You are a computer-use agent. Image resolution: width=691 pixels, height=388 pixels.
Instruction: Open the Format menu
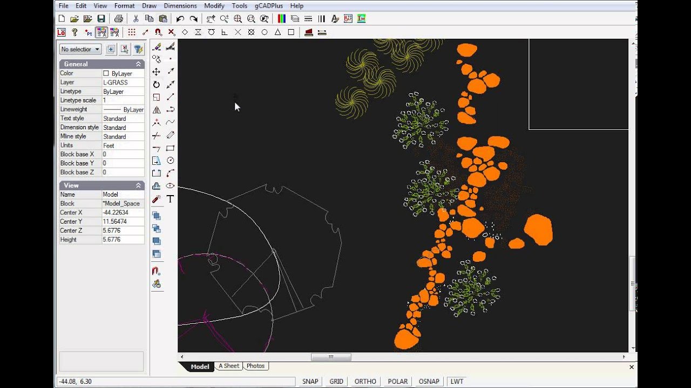(x=125, y=6)
